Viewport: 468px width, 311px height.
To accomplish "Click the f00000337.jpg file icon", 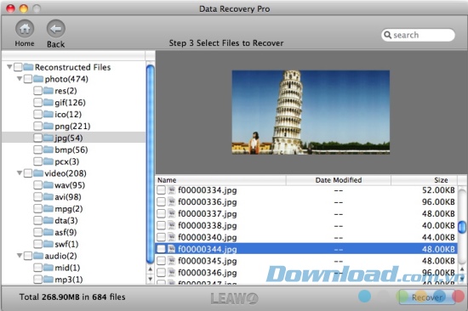I will click(172, 213).
